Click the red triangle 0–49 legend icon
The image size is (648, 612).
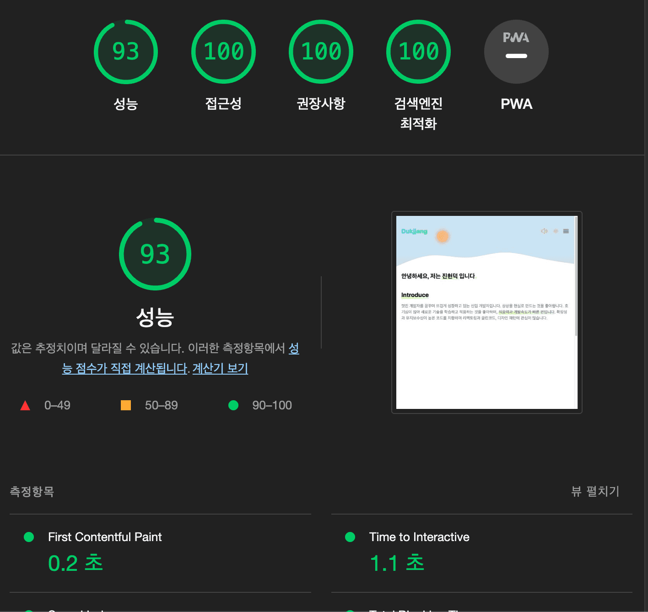coord(25,405)
